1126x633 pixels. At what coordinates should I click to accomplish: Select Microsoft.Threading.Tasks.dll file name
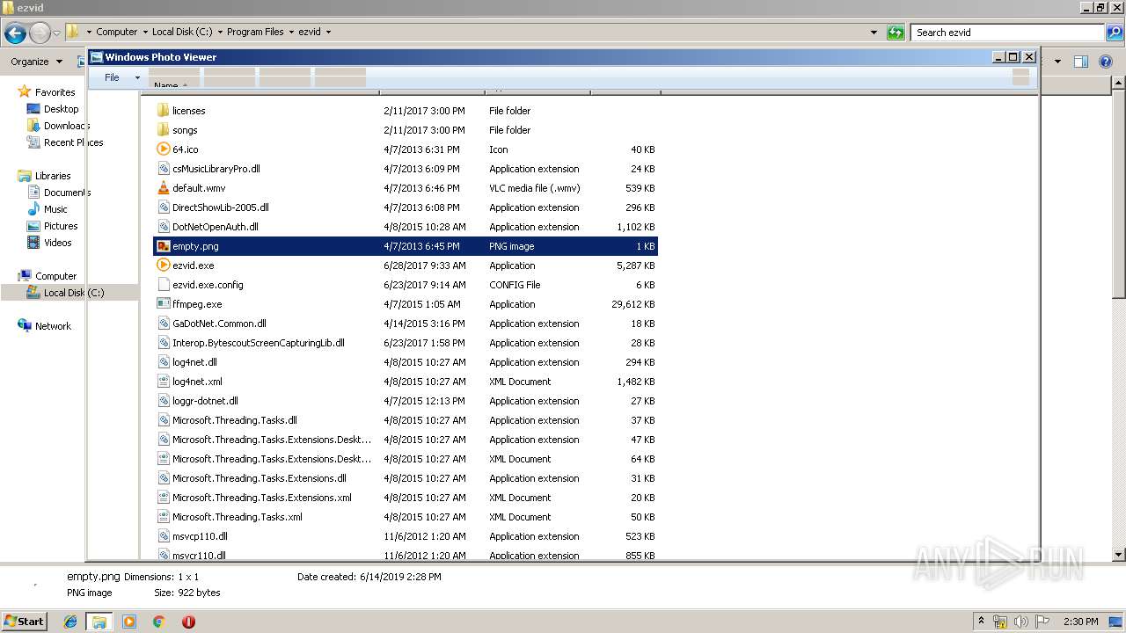(x=235, y=420)
